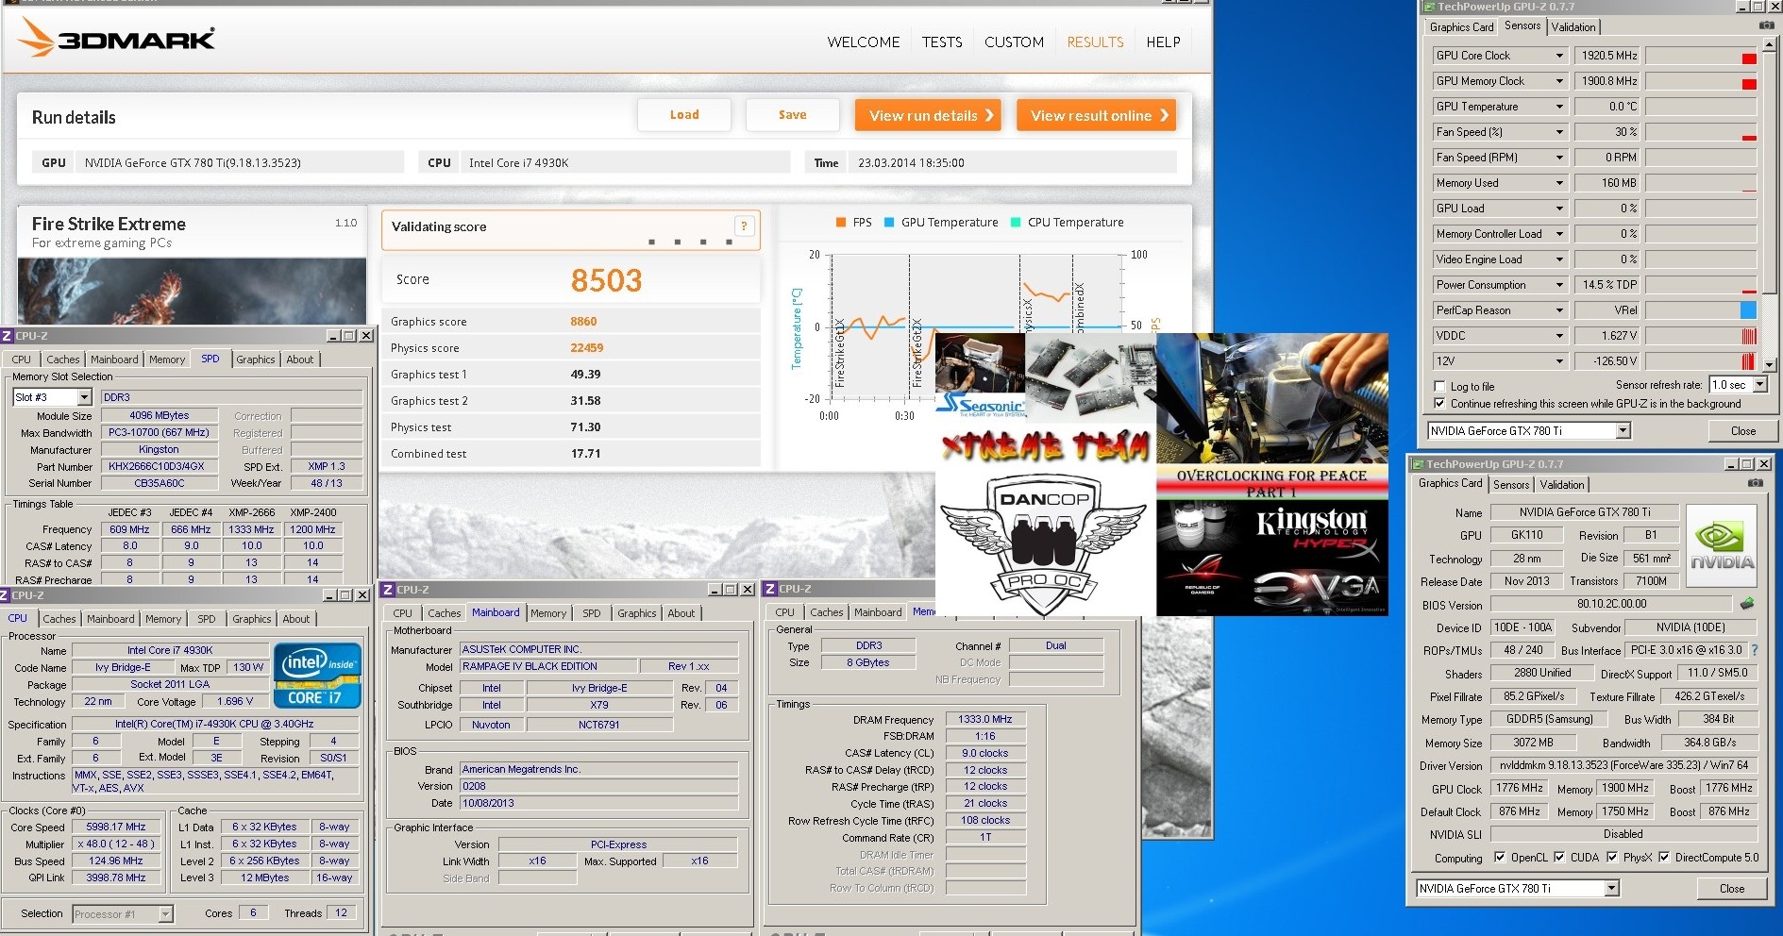
Task: Click the Bus Interface question mark icon
Action: coord(1755,650)
